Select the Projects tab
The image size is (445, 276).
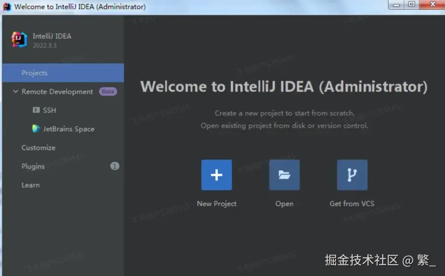coord(63,73)
